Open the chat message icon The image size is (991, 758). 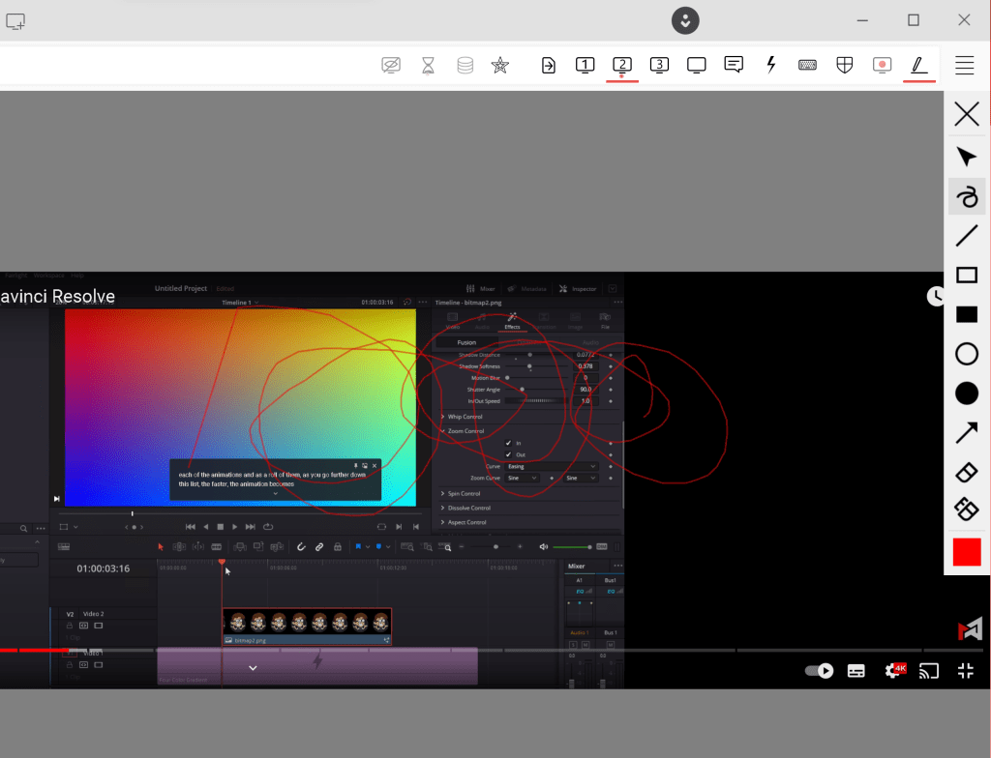point(734,65)
